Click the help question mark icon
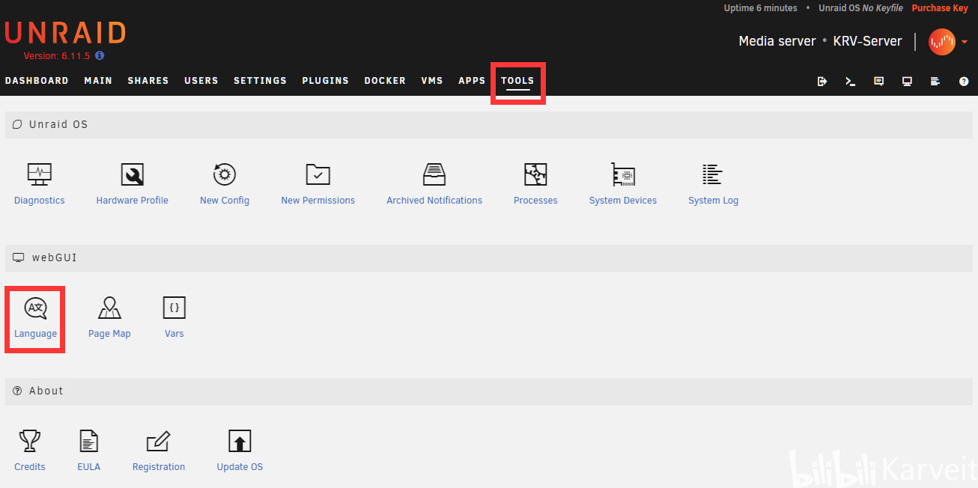Screen dimensions: 978x488 pyautogui.click(x=964, y=82)
